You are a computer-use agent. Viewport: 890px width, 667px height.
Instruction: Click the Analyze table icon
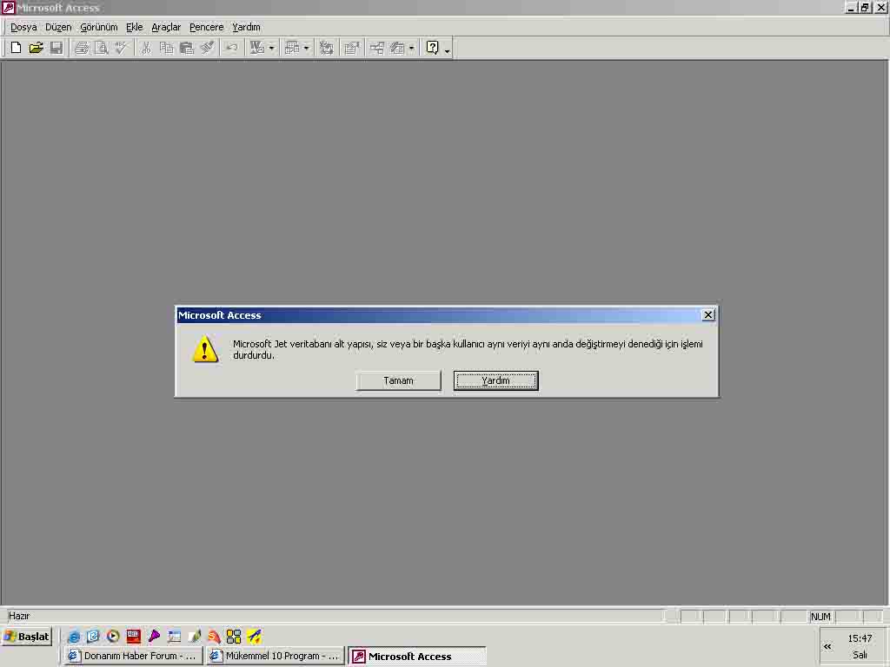click(292, 49)
